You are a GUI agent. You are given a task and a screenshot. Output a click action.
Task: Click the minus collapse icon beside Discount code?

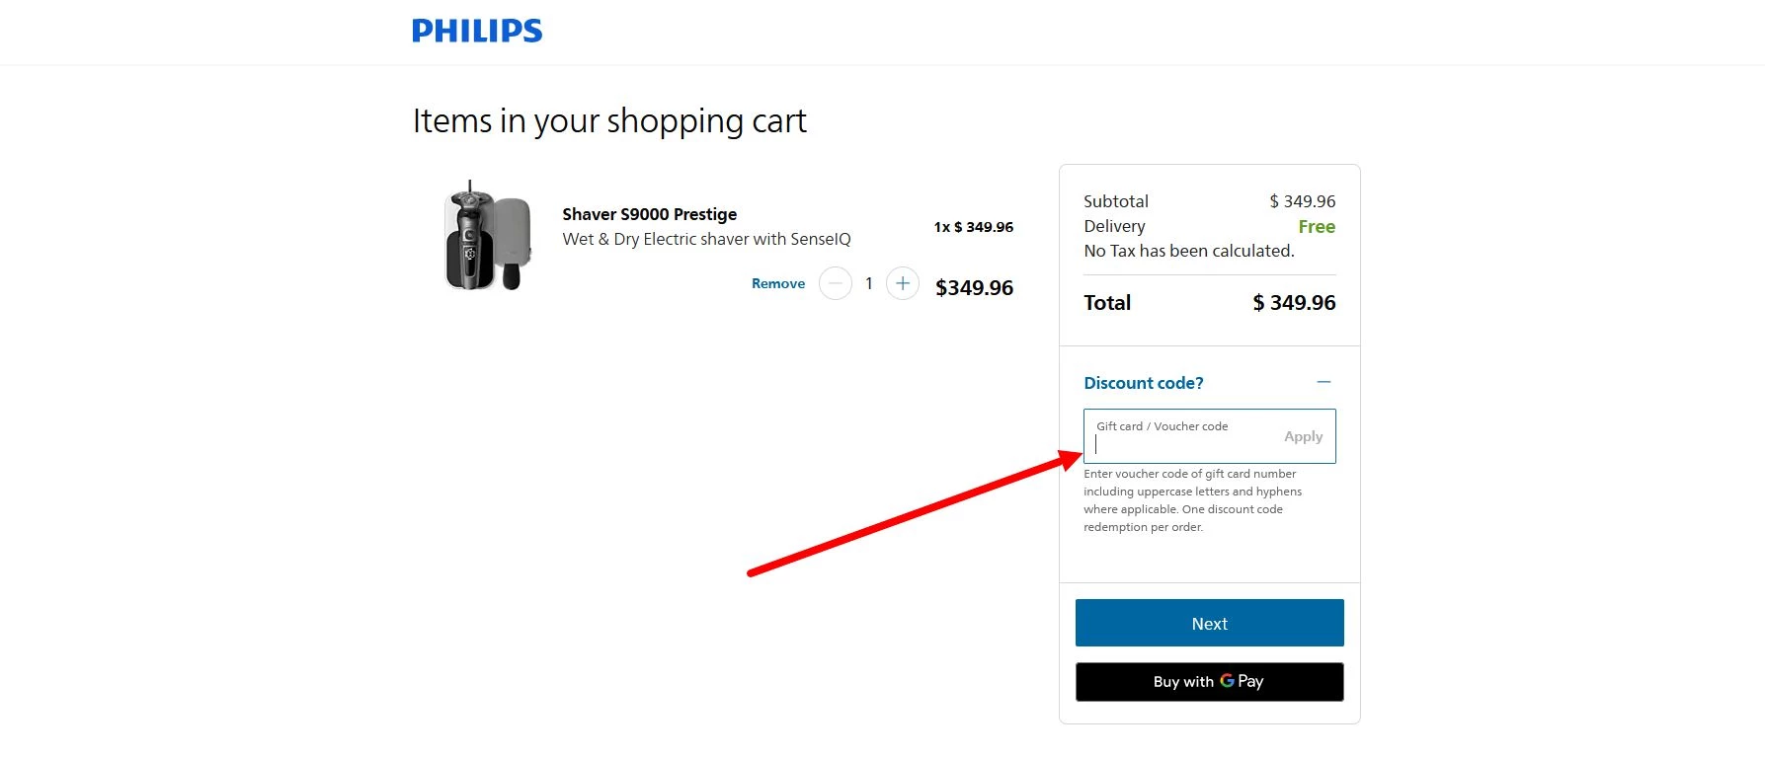[x=1324, y=382]
